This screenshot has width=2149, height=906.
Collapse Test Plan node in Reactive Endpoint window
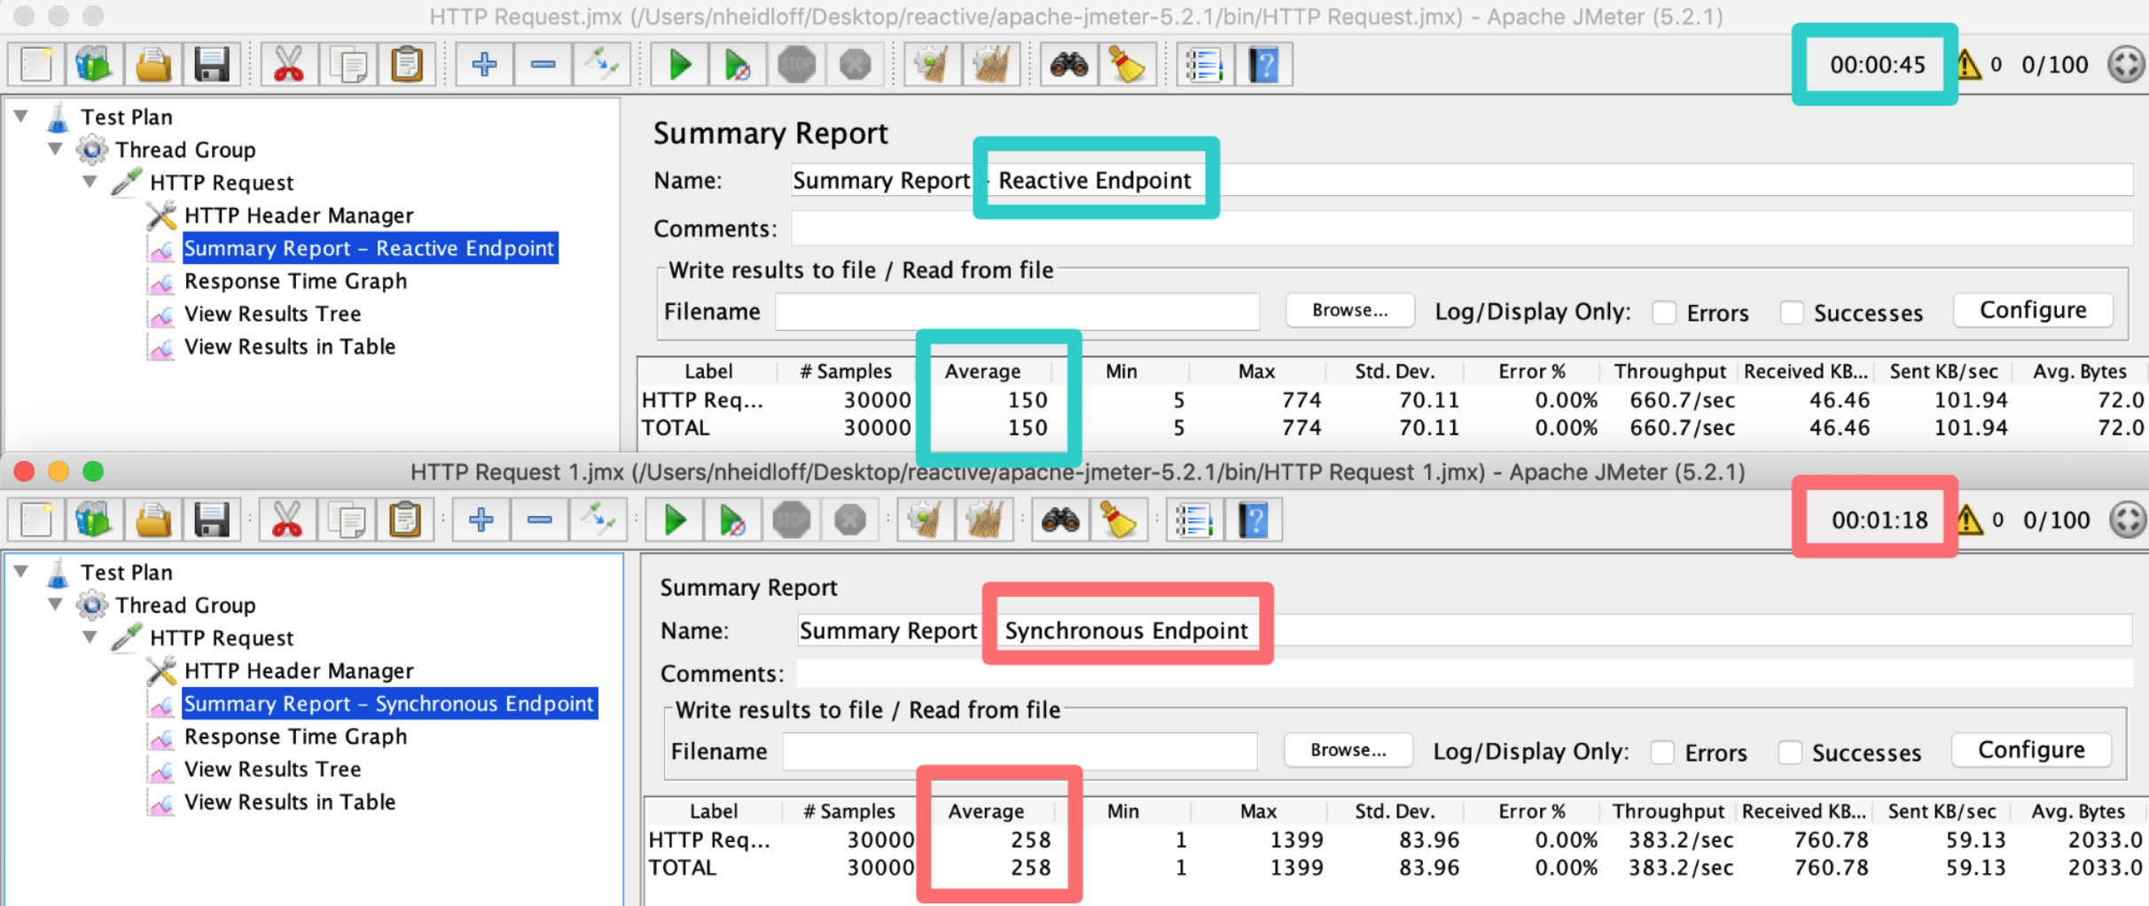tap(22, 116)
